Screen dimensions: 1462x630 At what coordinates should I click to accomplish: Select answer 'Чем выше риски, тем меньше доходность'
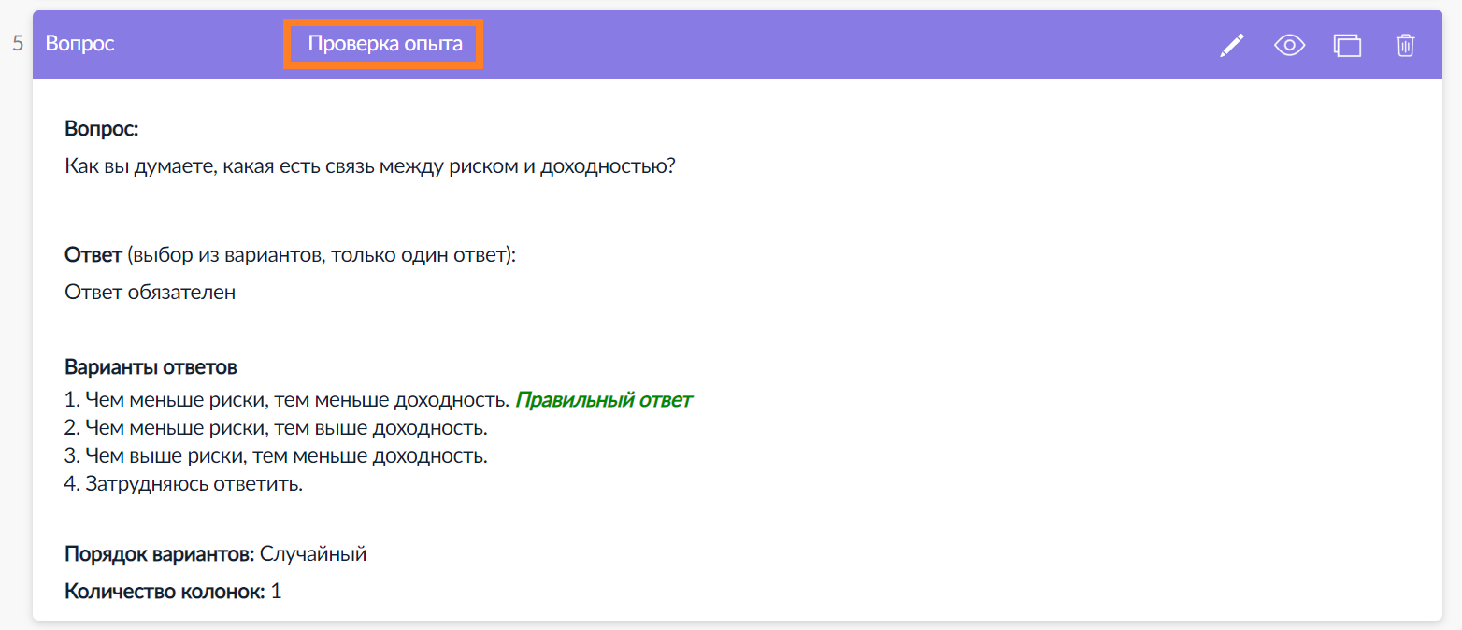(277, 456)
